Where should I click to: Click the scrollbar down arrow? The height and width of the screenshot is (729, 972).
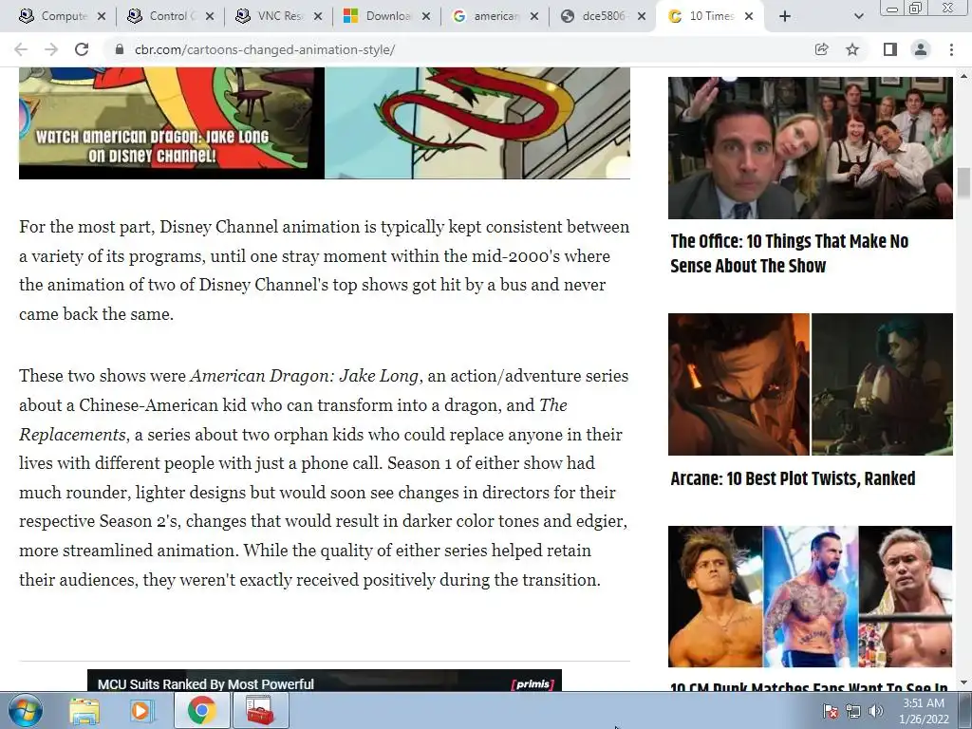pos(963,683)
